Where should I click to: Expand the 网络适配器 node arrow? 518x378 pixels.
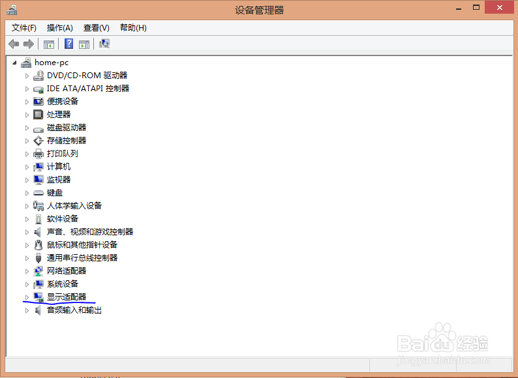(x=27, y=271)
